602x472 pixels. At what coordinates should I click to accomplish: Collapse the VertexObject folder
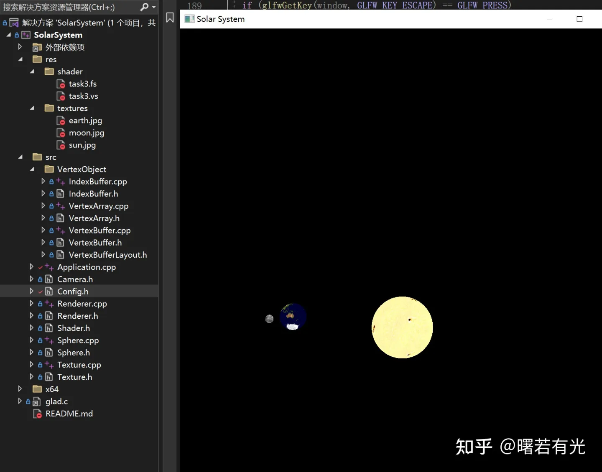[x=32, y=169]
